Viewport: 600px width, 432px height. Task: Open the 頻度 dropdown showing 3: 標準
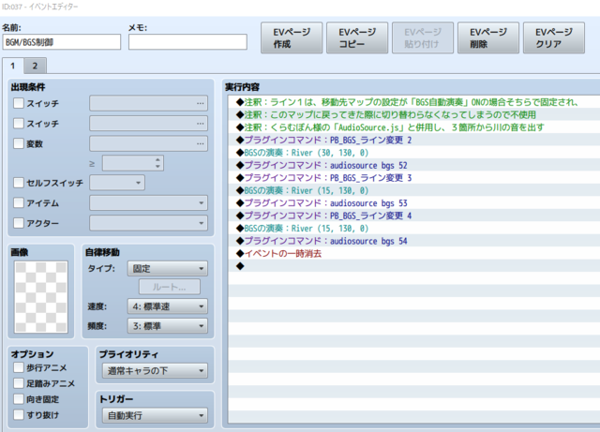(x=168, y=326)
